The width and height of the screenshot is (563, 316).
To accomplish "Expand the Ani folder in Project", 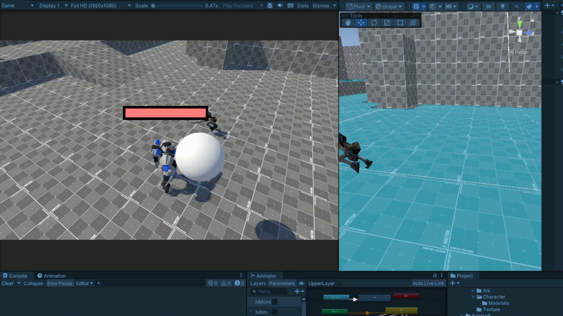I will pyautogui.click(x=473, y=291).
